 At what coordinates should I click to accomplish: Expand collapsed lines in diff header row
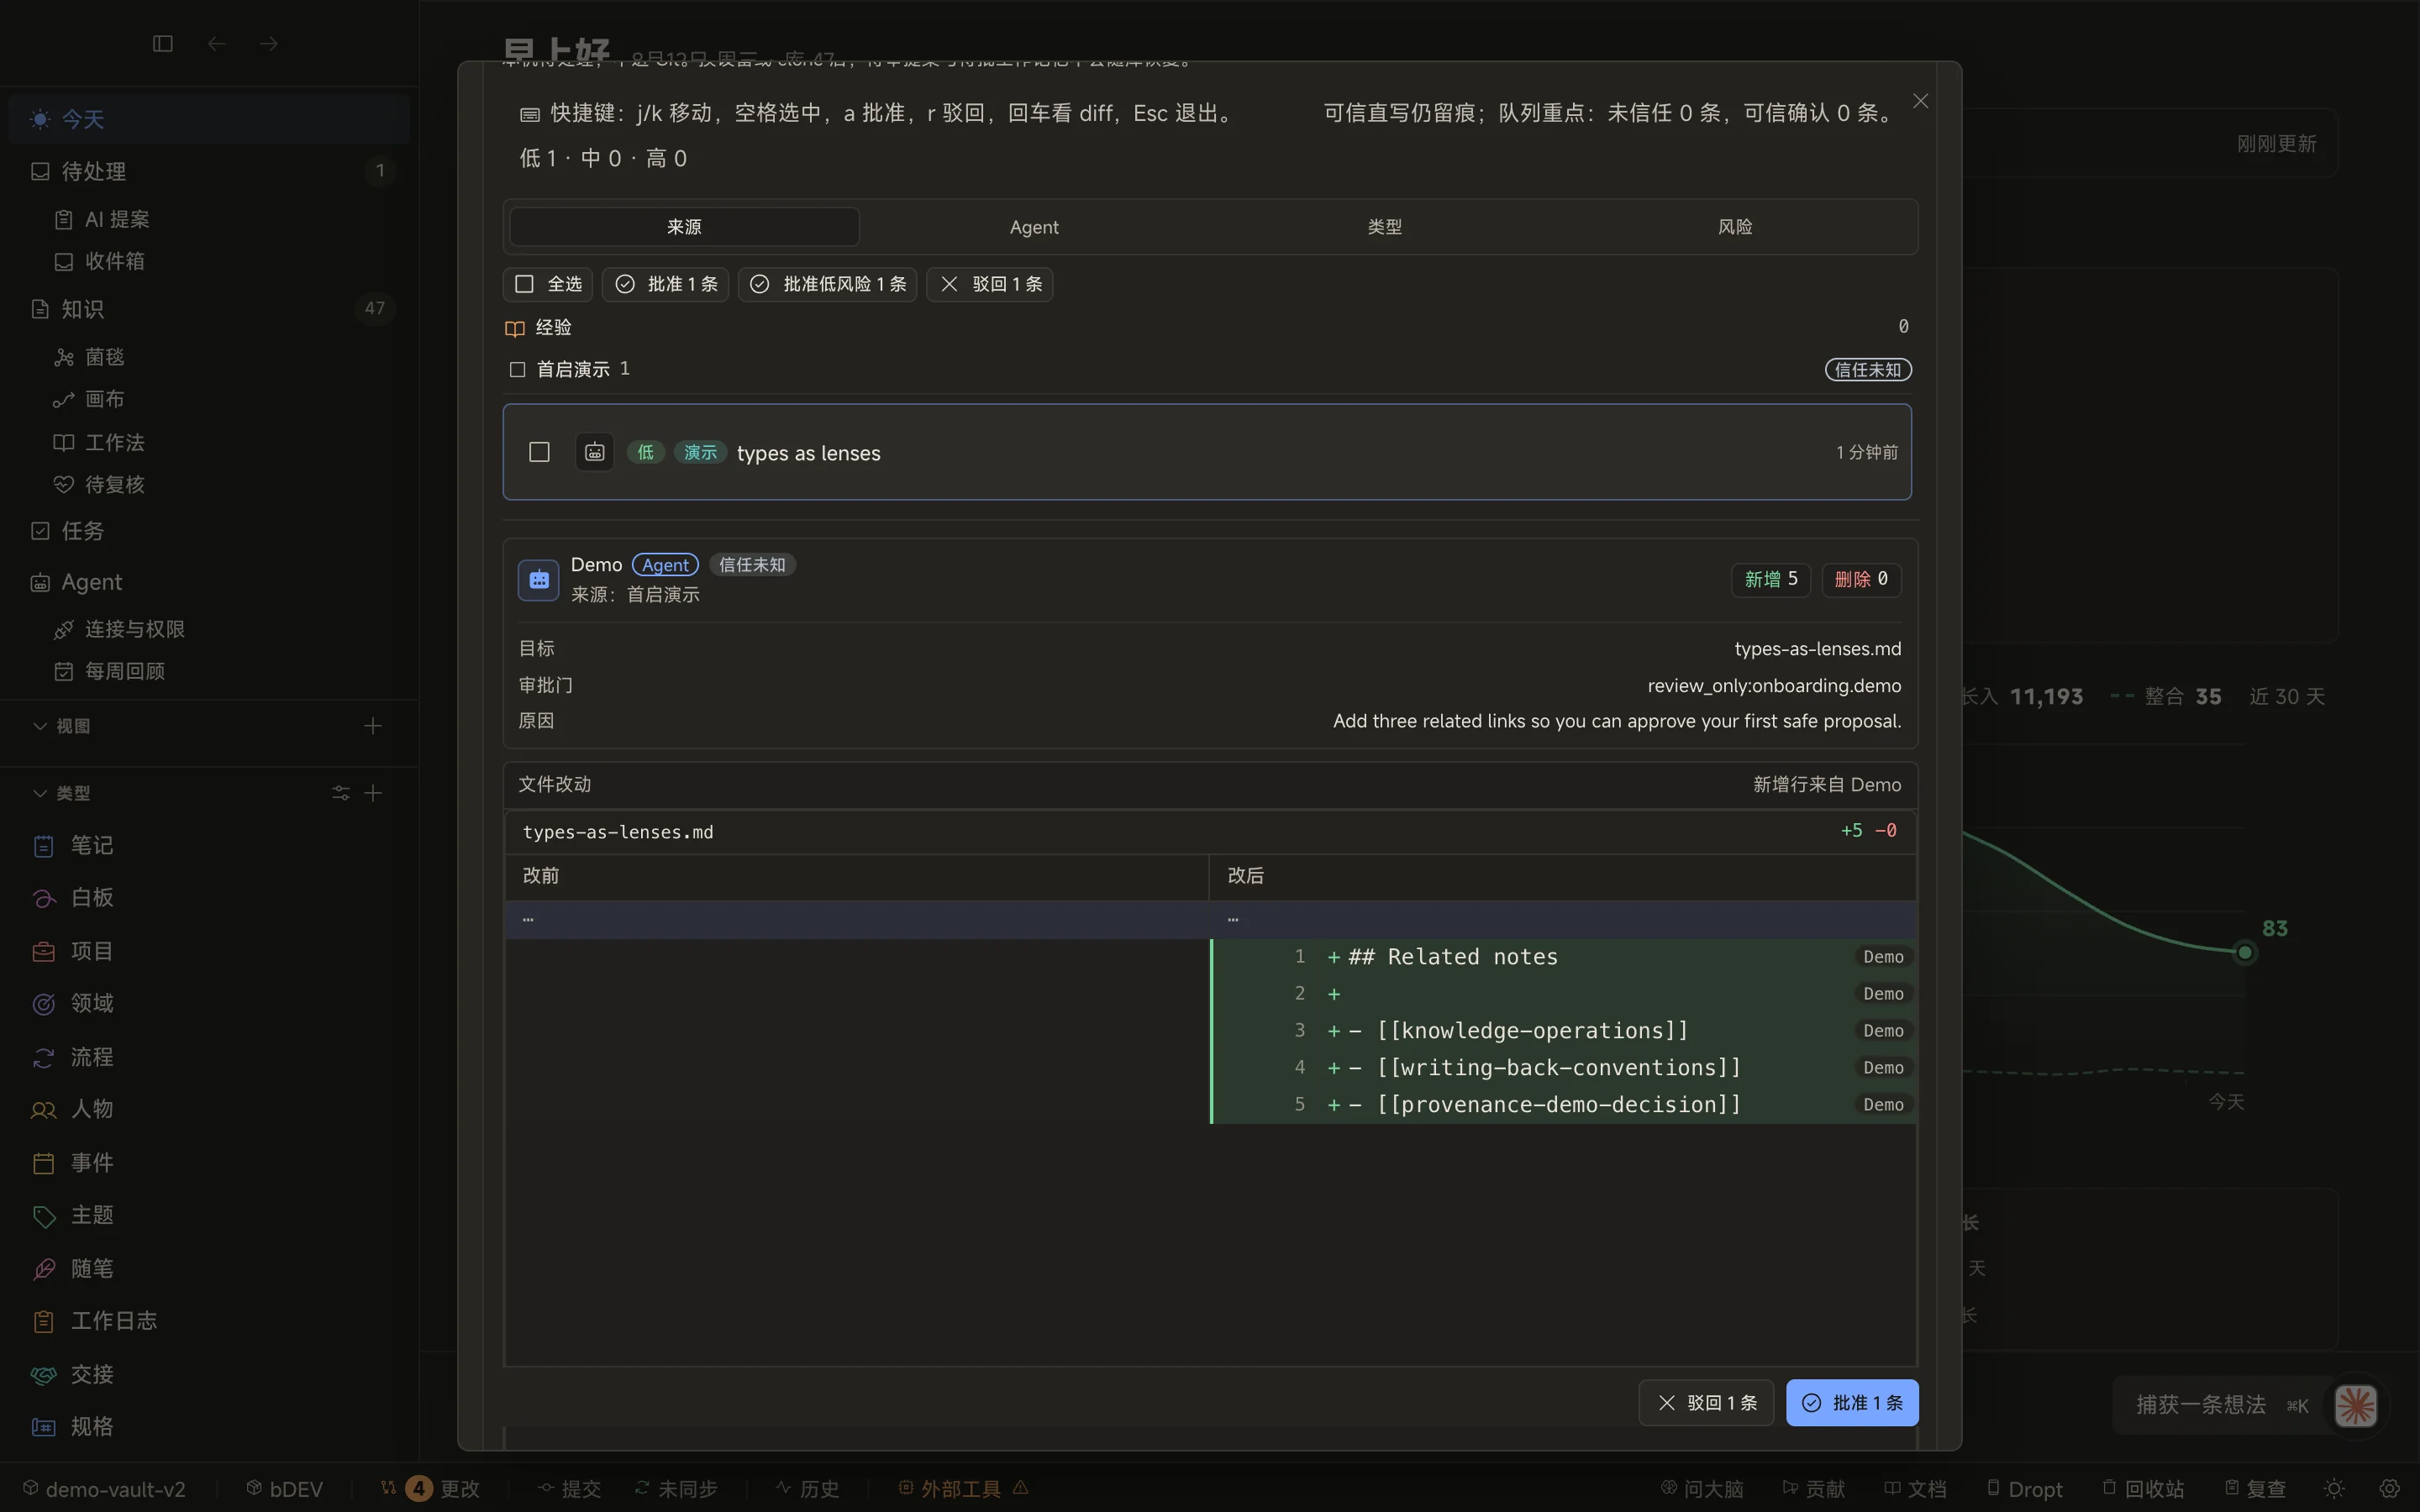1210,919
